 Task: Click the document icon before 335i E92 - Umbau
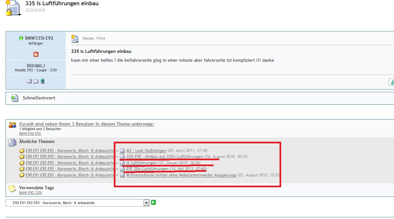tap(122, 157)
